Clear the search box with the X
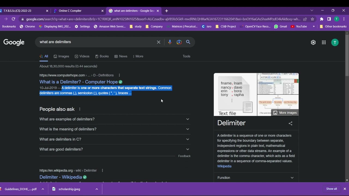Viewport: 349px width, 196px height. [158, 42]
